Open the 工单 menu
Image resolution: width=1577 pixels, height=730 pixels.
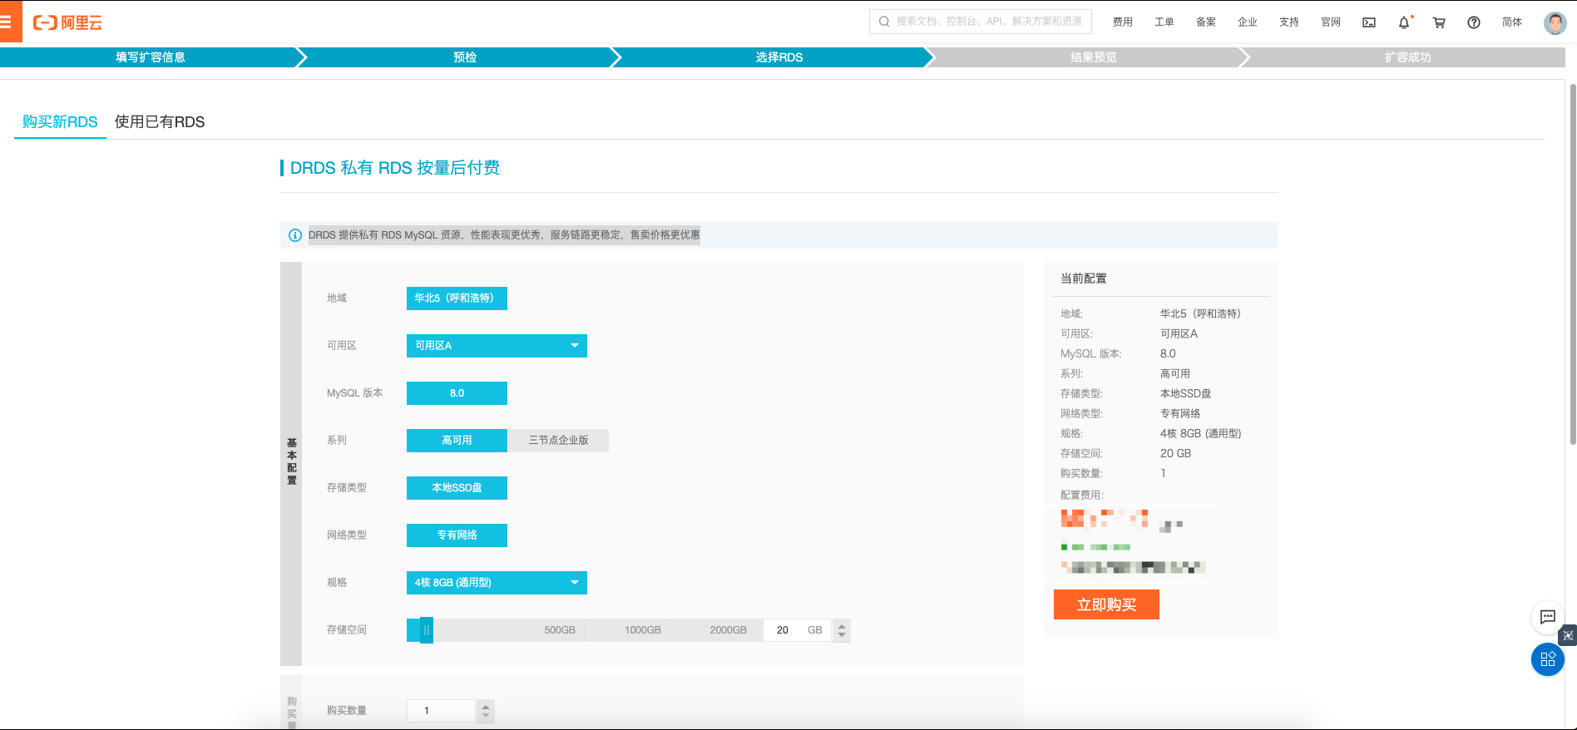[x=1164, y=22]
